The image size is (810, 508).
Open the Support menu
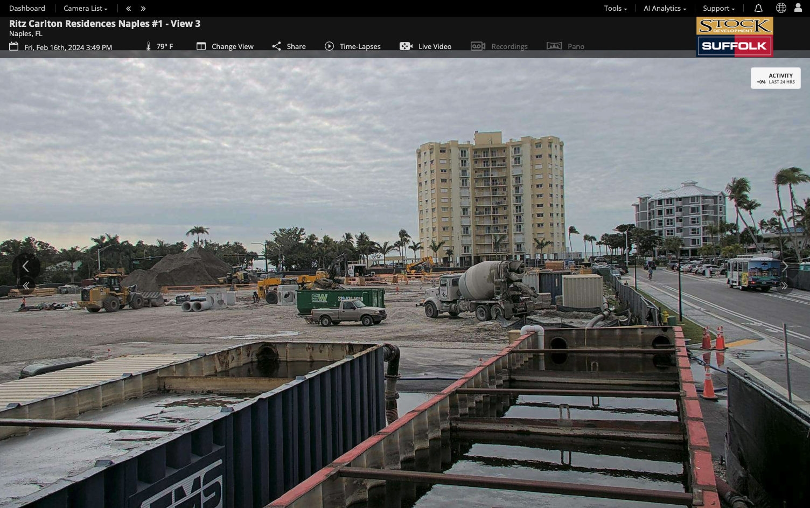[719, 8]
